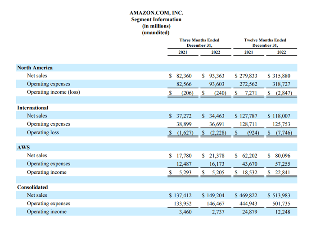Select Consolidated operating income 3,460

[x=185, y=212]
